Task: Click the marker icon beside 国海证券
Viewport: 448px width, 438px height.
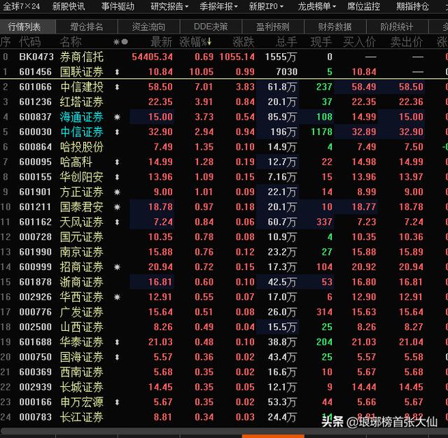Action: coord(117,357)
